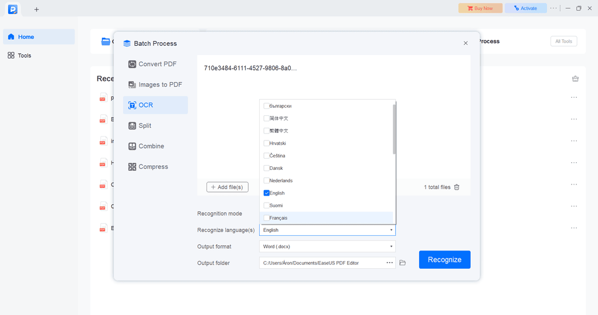The image size is (598, 315).
Task: Click the EaseUS PDF Editor app logo
Action: pos(12,9)
